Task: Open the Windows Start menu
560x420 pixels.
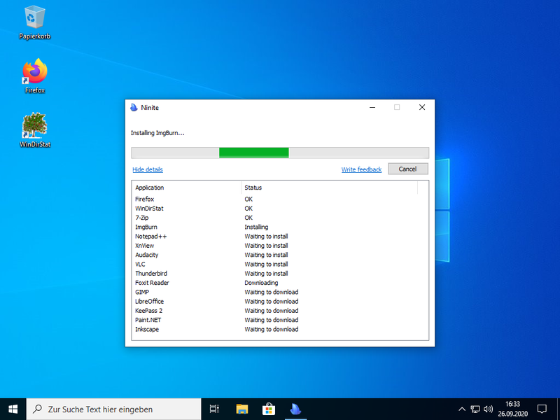Action: [x=13, y=408]
